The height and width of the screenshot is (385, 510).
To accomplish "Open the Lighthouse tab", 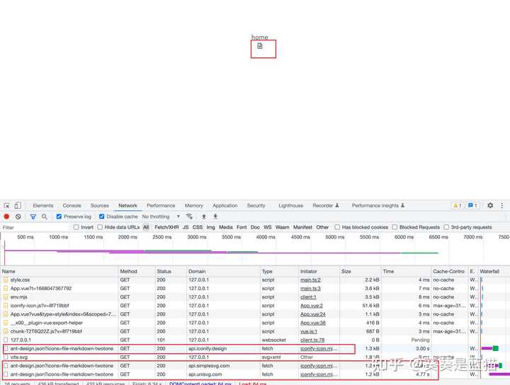I will pyautogui.click(x=290, y=206).
